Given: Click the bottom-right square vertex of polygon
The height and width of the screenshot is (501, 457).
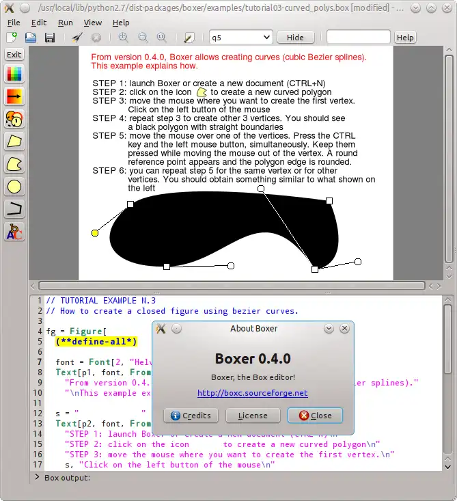Looking at the screenshot, I should click(315, 269).
